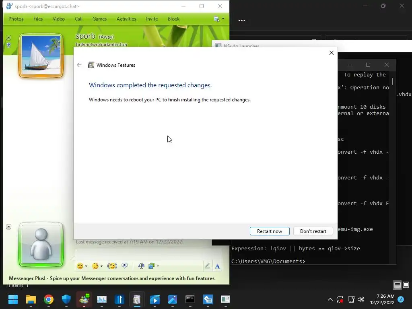Open the clock showing 7:26 AM

click(x=382, y=299)
